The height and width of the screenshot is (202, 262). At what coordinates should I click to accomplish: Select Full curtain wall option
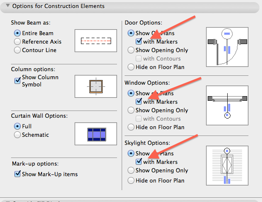[17, 126]
